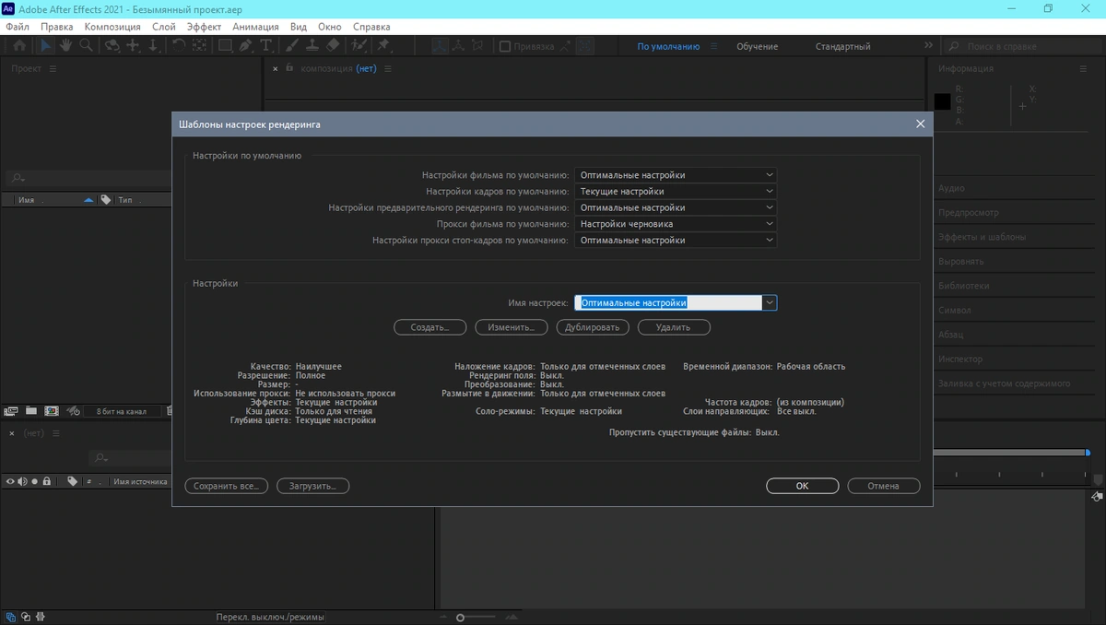This screenshot has height=625, width=1106.
Task: Click the 'Изменить...' button
Action: [512, 327]
